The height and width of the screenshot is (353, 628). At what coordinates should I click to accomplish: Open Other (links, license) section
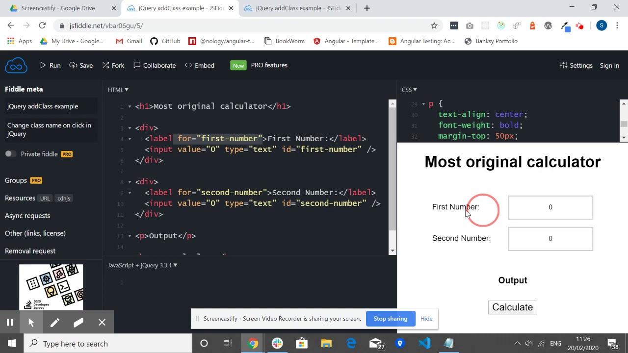(x=35, y=233)
